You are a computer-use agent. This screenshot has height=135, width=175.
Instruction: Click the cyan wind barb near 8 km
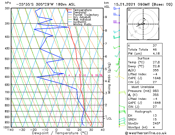116,32
